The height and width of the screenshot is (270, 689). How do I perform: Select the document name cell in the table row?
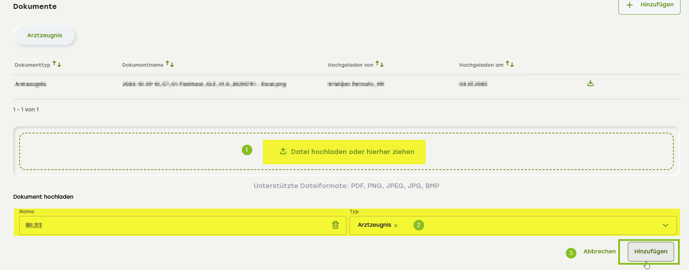coord(204,84)
